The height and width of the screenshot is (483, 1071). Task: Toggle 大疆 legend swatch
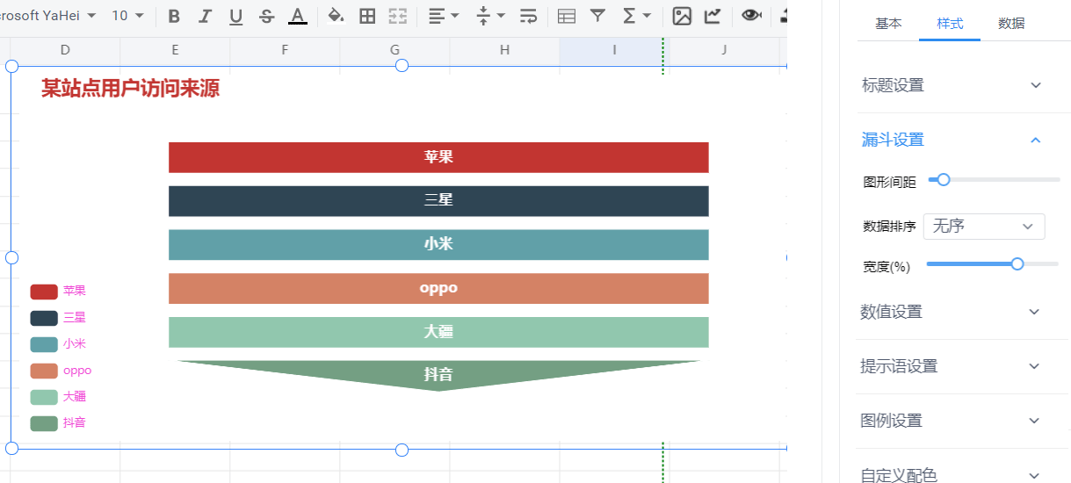point(44,397)
